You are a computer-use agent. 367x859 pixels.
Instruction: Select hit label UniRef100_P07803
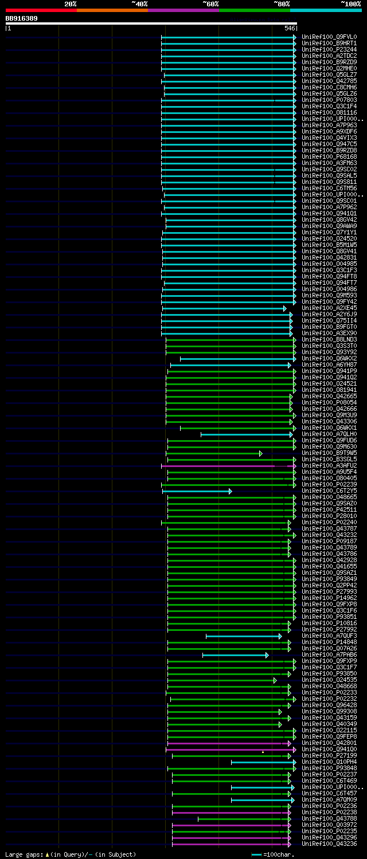pyautogui.click(x=329, y=100)
